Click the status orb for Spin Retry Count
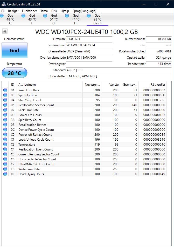Image resolution: width=174 pixels, height=247 pixels. (5, 120)
